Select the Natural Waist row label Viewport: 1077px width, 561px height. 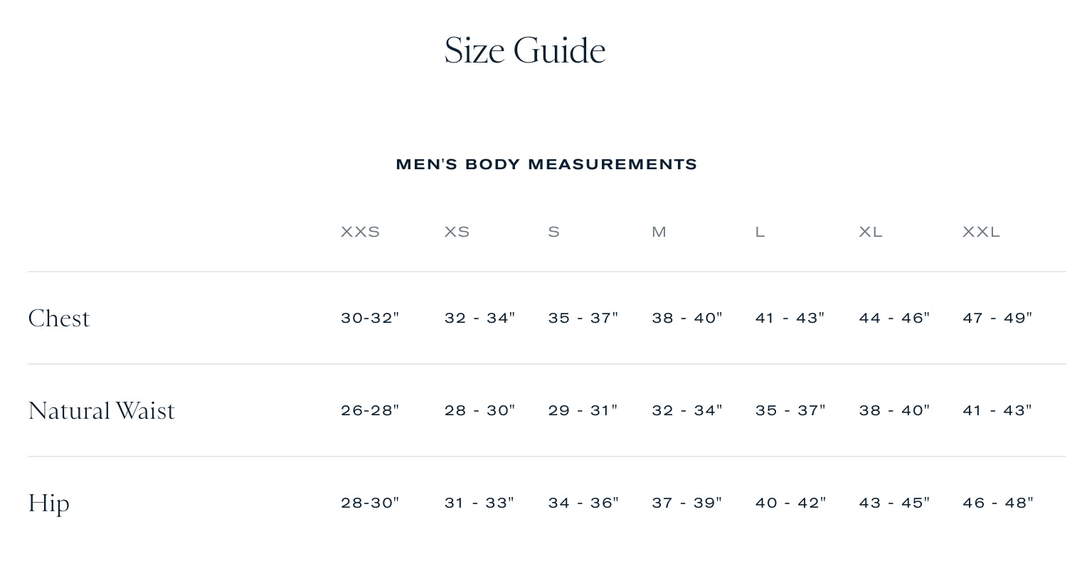tap(101, 410)
